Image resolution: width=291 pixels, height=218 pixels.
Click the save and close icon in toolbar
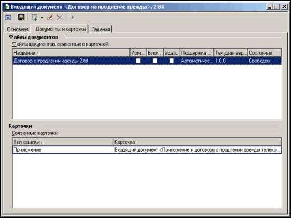click(8, 18)
